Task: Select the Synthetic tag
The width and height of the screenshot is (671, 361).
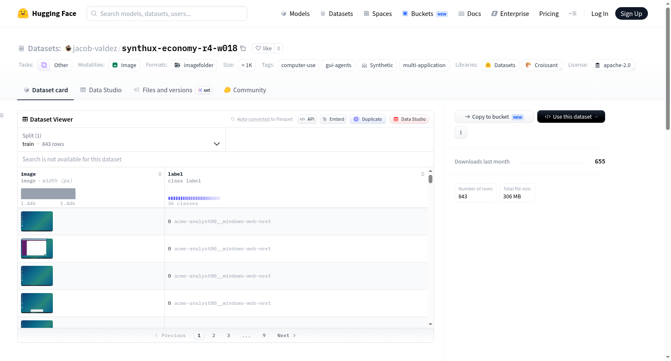Action: pos(377,65)
